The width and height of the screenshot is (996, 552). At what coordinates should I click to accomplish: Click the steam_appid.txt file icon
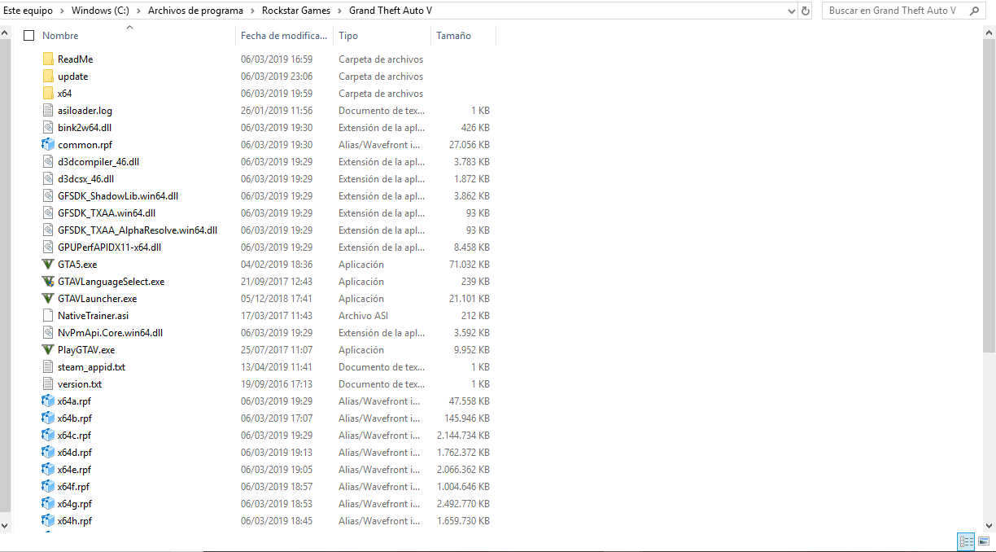48,367
